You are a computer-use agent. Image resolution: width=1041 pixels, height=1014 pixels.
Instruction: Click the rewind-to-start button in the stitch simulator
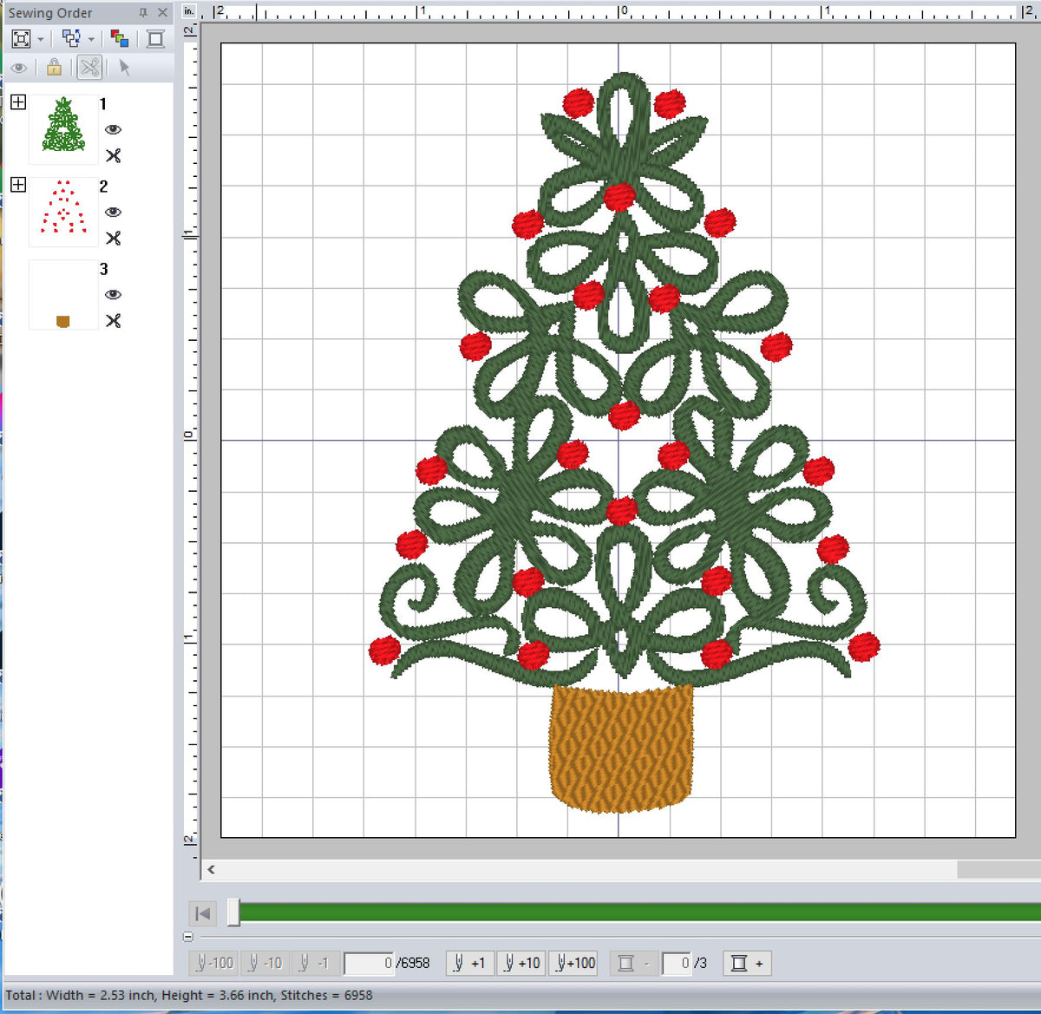[x=202, y=913]
